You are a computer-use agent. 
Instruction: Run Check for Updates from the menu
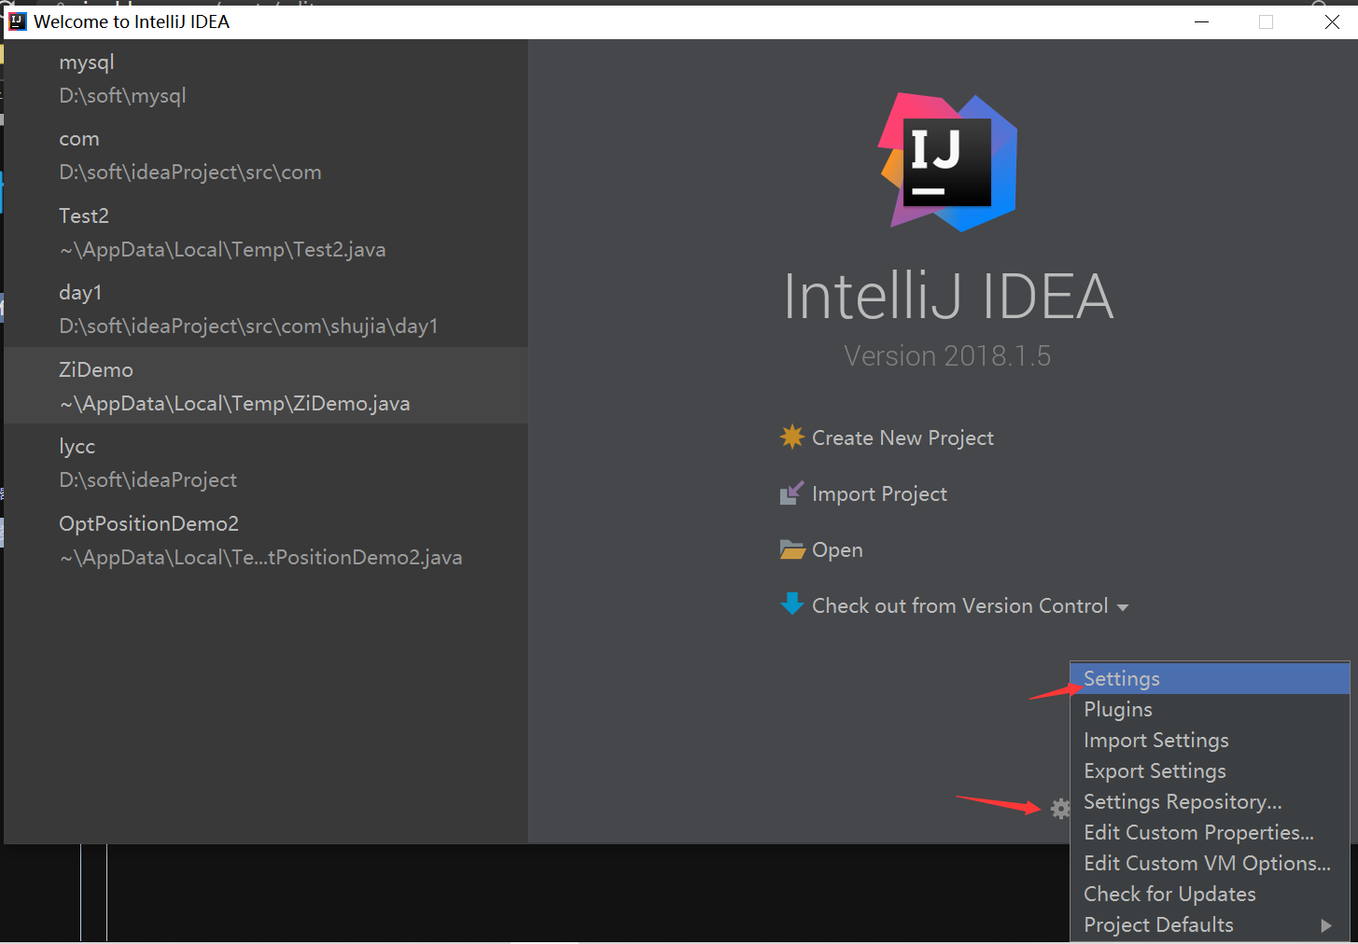1211,894
